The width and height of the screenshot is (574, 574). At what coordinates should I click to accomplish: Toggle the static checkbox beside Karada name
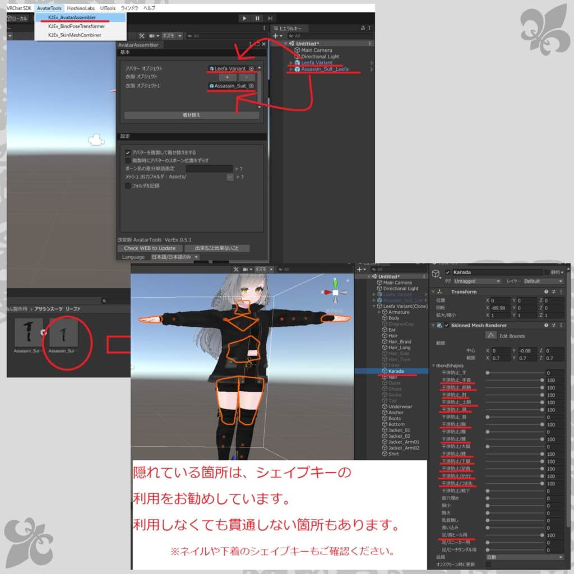pyautogui.click(x=547, y=272)
